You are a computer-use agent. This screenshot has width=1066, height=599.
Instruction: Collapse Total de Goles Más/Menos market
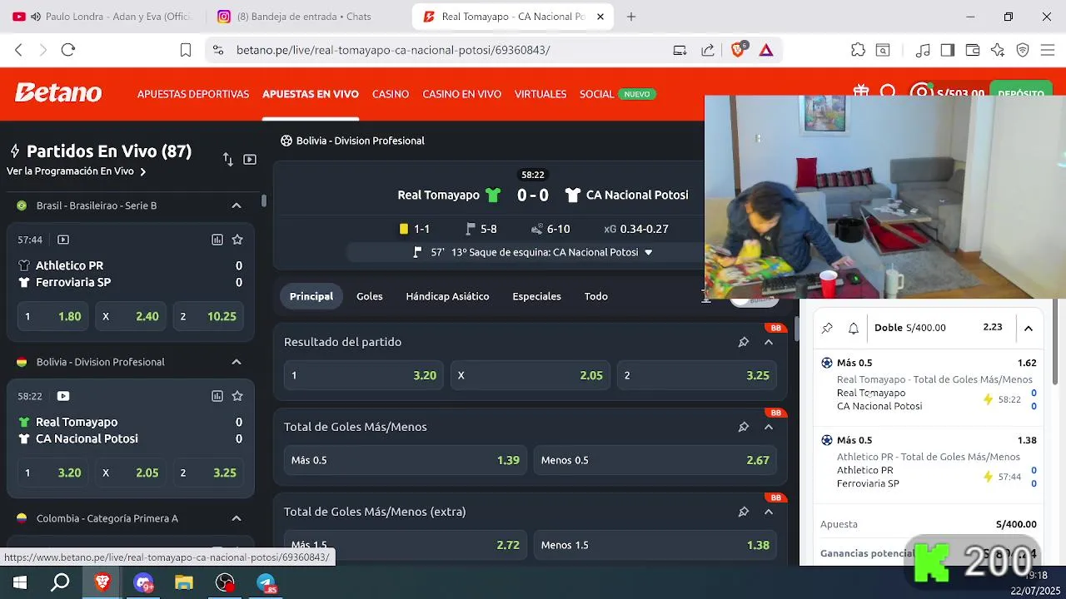tap(769, 427)
